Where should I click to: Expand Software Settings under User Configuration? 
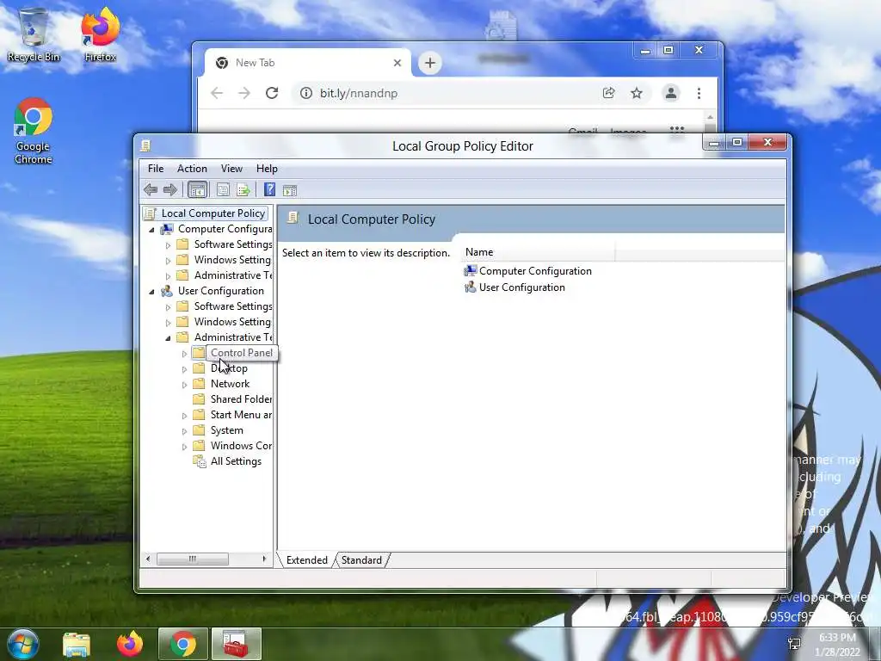tap(168, 307)
